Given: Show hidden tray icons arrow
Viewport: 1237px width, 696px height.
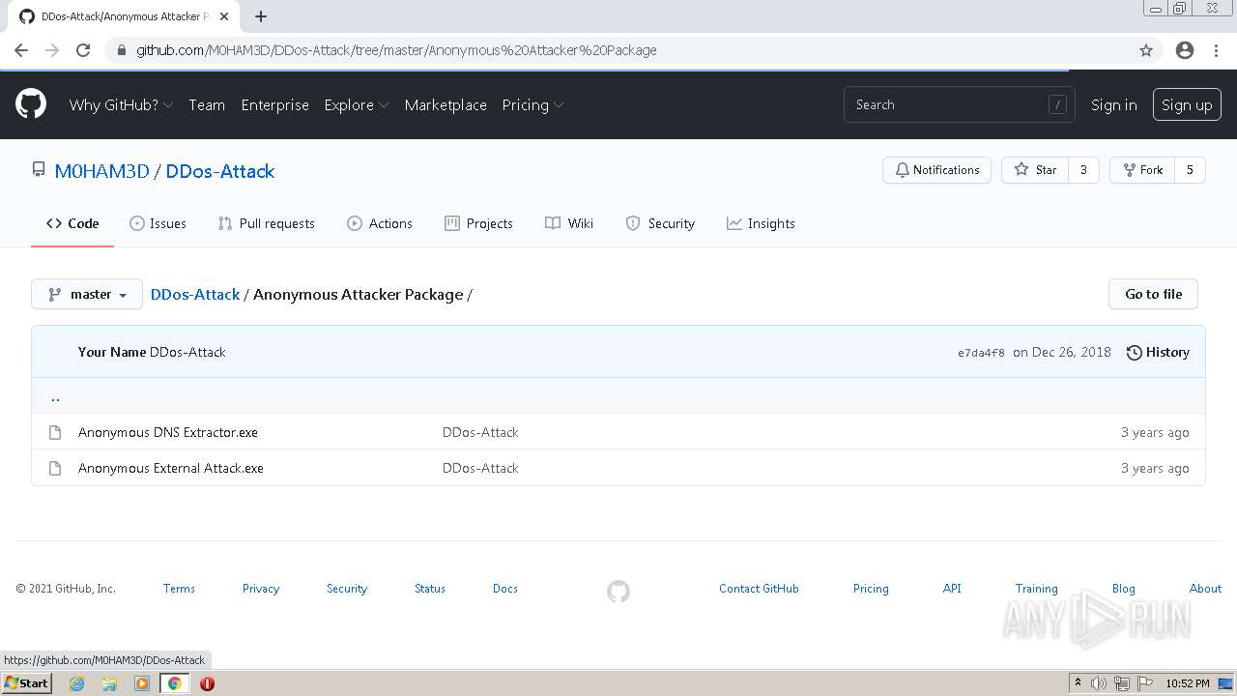Looking at the screenshot, I should [x=1078, y=683].
